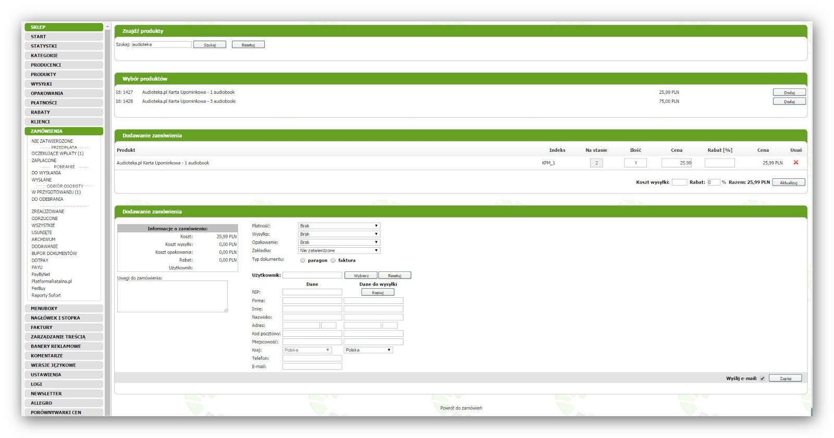Open Raporty Sofort link
This screenshot has width=834, height=438.
point(46,296)
